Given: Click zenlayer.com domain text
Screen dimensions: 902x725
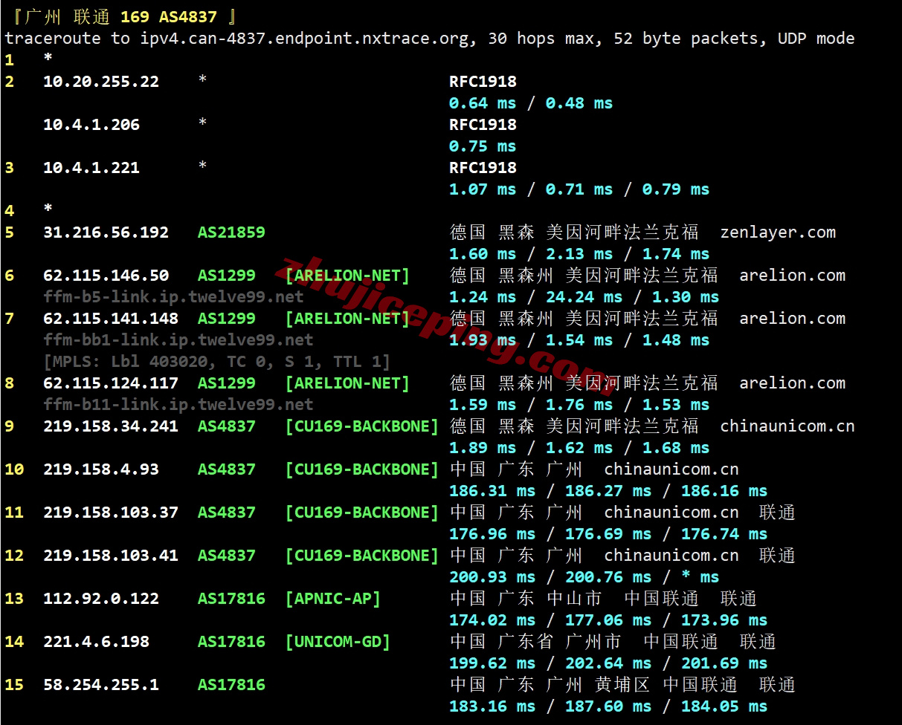Looking at the screenshot, I should tap(778, 233).
